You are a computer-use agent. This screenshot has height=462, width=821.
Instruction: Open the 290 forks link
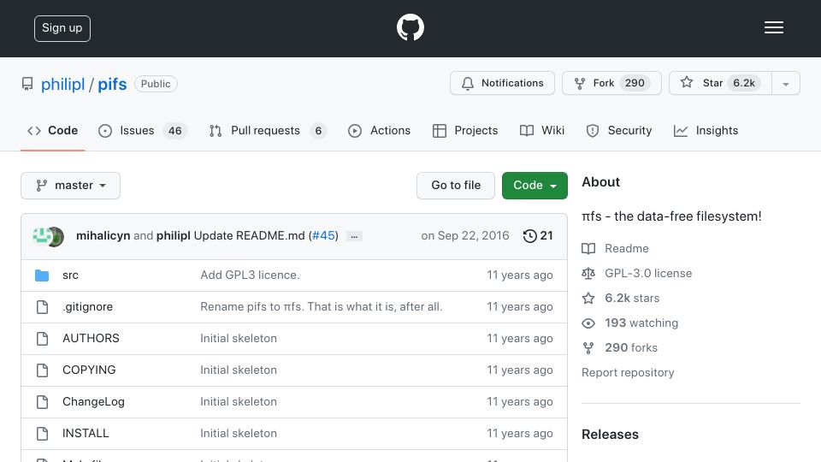click(631, 348)
